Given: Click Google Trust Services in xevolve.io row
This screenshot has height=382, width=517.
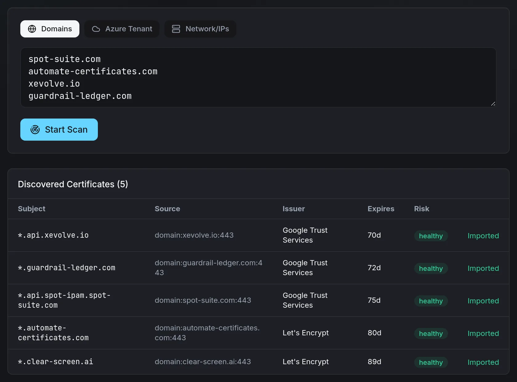Looking at the screenshot, I should [305, 235].
